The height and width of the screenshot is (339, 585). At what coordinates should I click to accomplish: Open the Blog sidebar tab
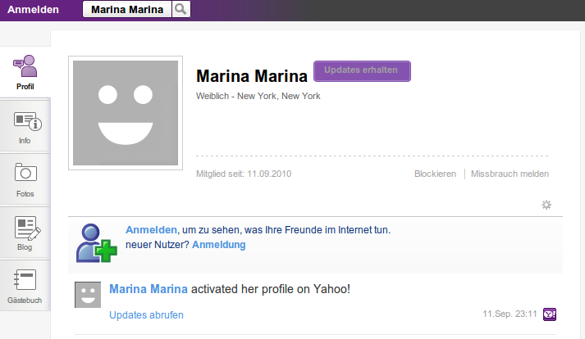25,233
